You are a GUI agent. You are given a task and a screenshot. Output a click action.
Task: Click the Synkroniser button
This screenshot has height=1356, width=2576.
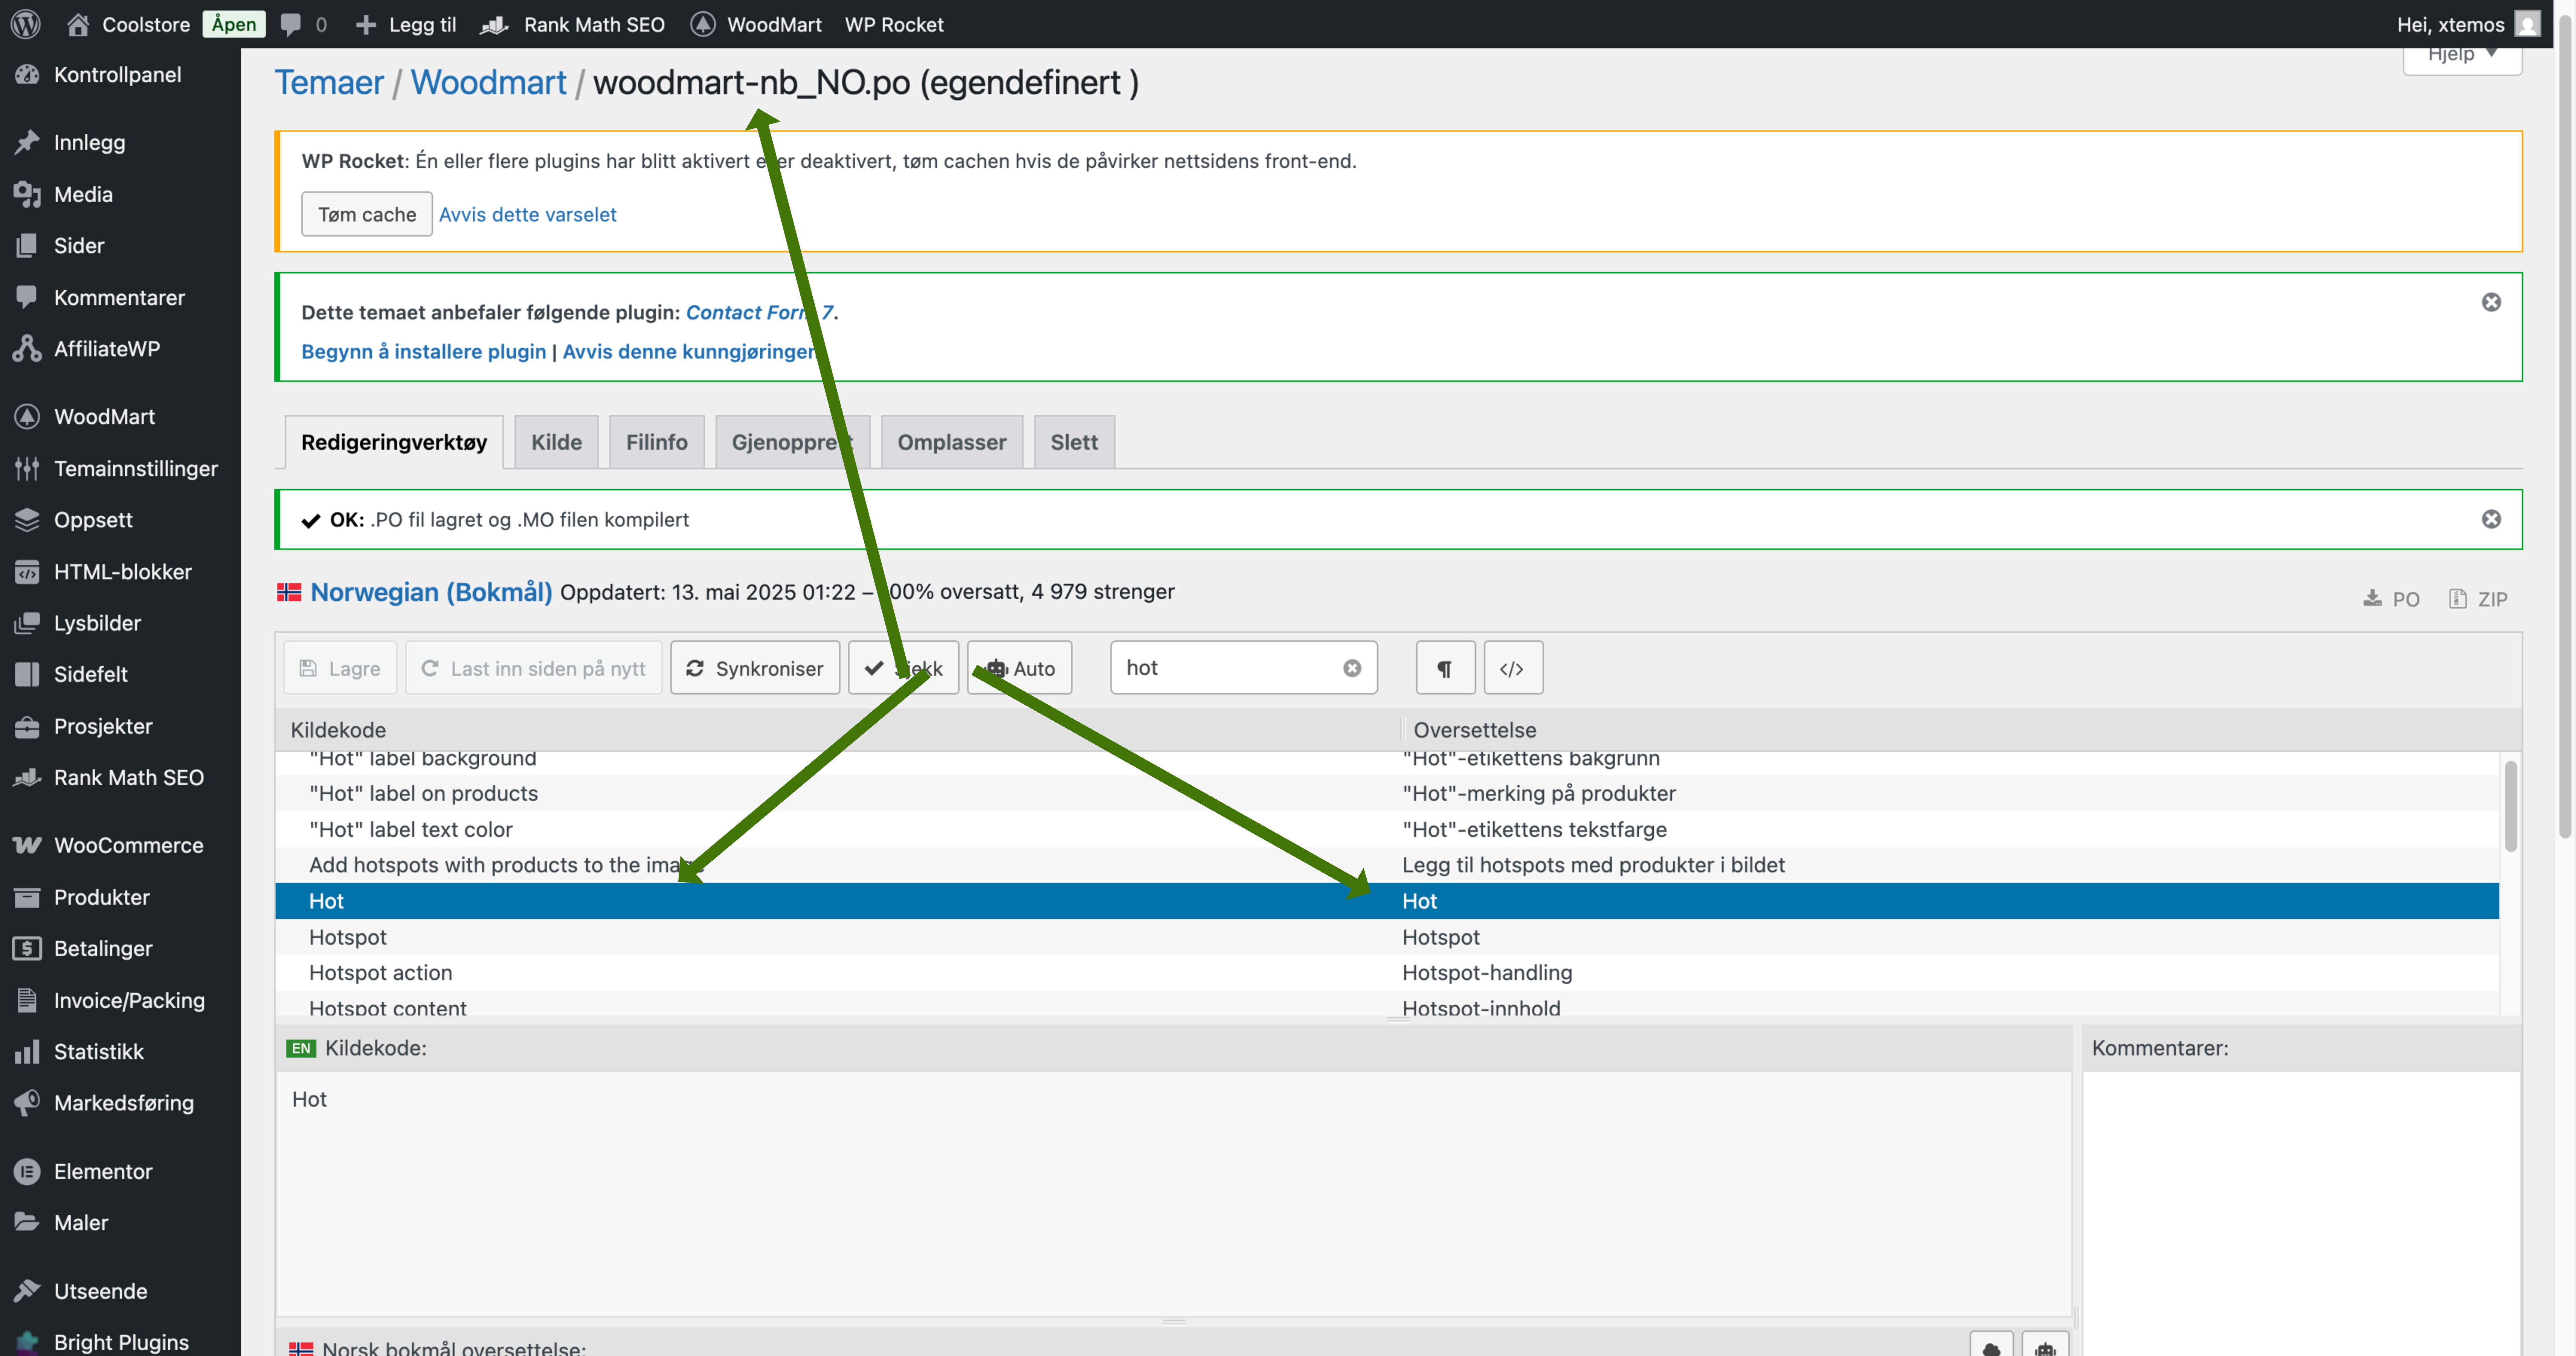[x=755, y=668]
